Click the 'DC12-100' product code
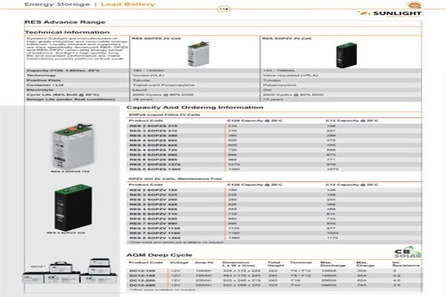Screen dimensions: 446x297 click(143, 271)
